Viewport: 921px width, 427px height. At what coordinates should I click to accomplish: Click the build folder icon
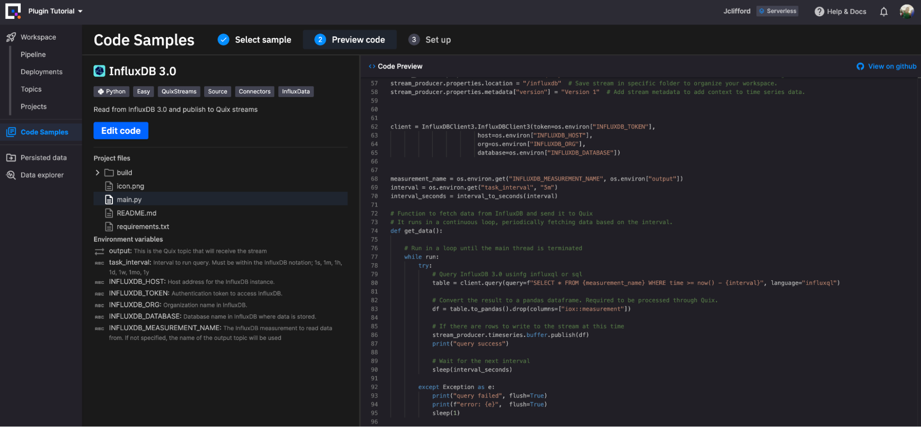[x=109, y=173]
